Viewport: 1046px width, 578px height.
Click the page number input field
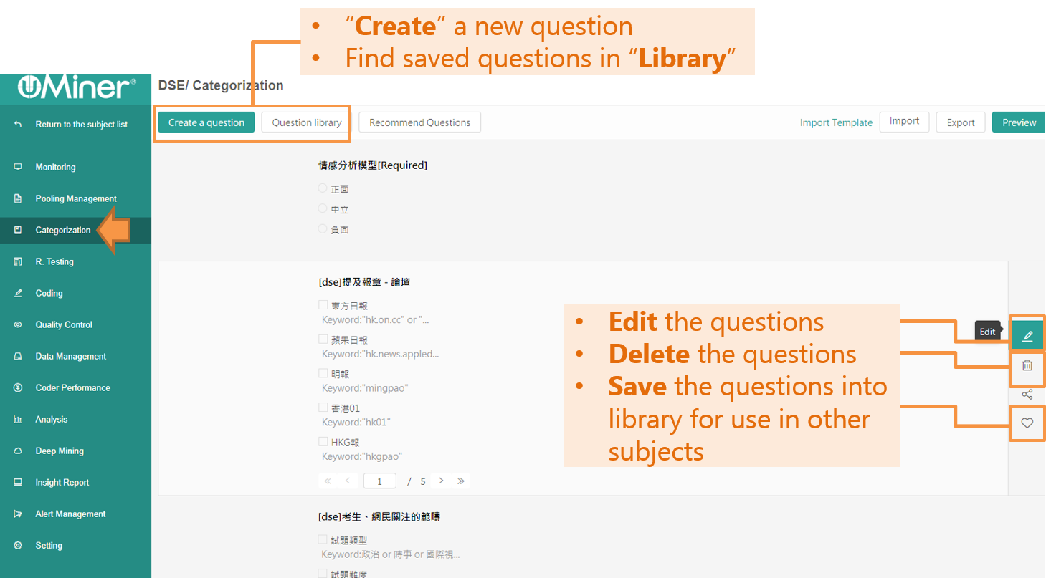pyautogui.click(x=379, y=481)
